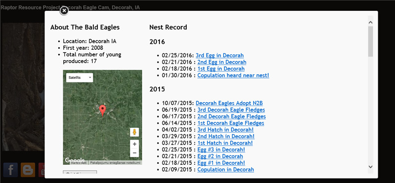Zoom in on the map
Viewport: 395px width, 183px height.
point(134,144)
